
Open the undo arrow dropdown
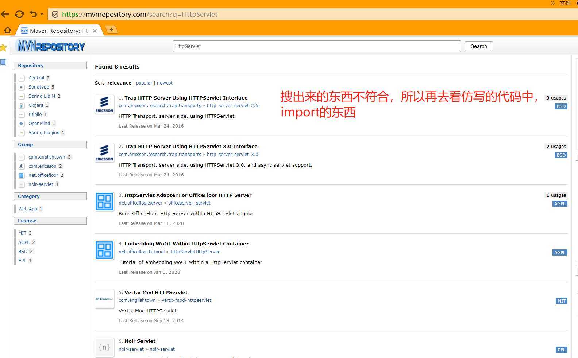point(42,14)
